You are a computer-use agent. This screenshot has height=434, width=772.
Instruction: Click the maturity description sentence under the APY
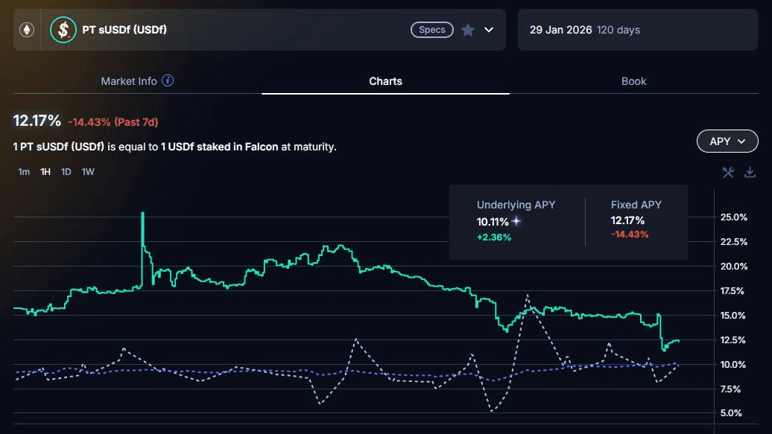pos(175,147)
